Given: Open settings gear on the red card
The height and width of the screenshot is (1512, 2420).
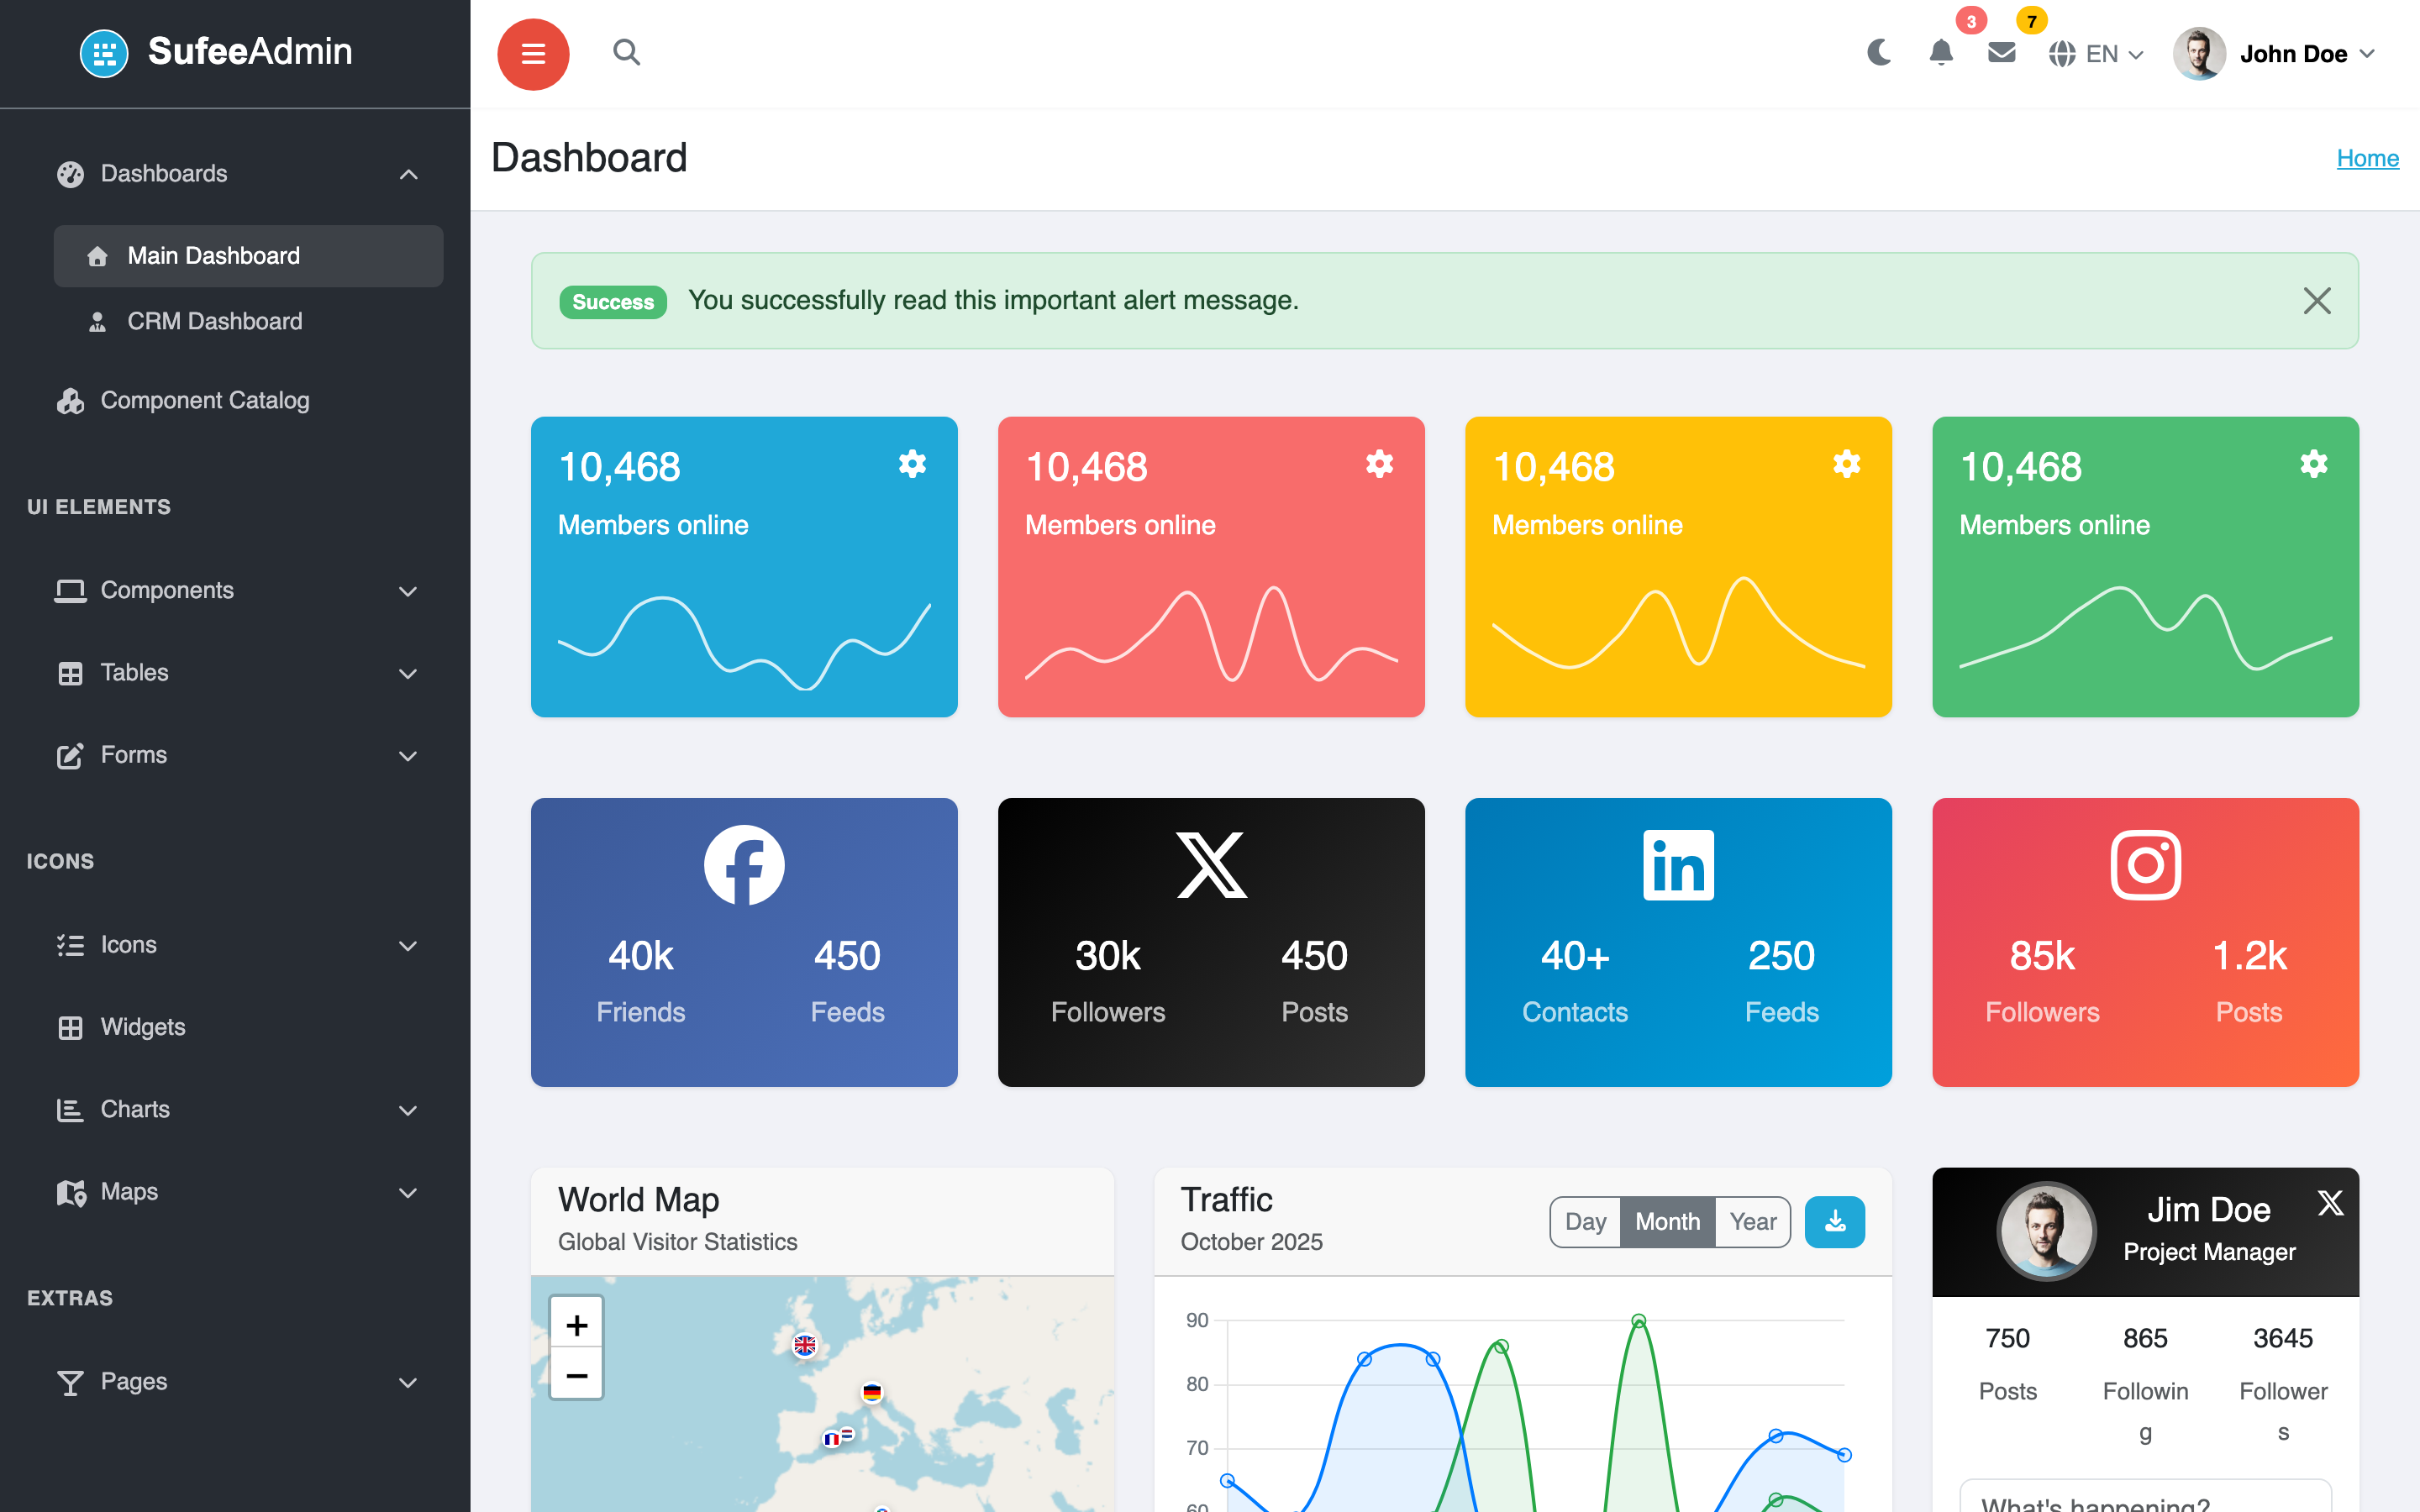Looking at the screenshot, I should click(1379, 464).
